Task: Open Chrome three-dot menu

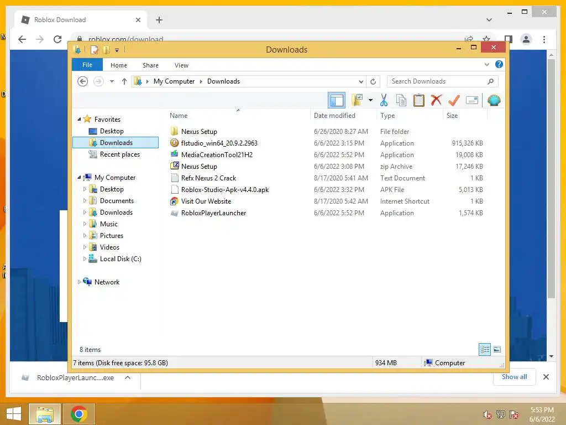Action: (544, 39)
